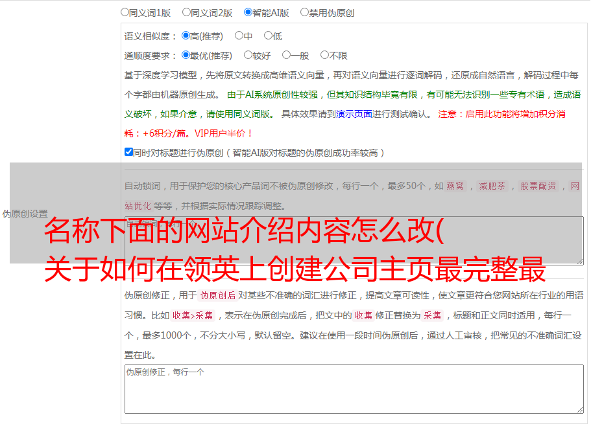
Task: Set 语义相似度 to 中
Action: 239,36
